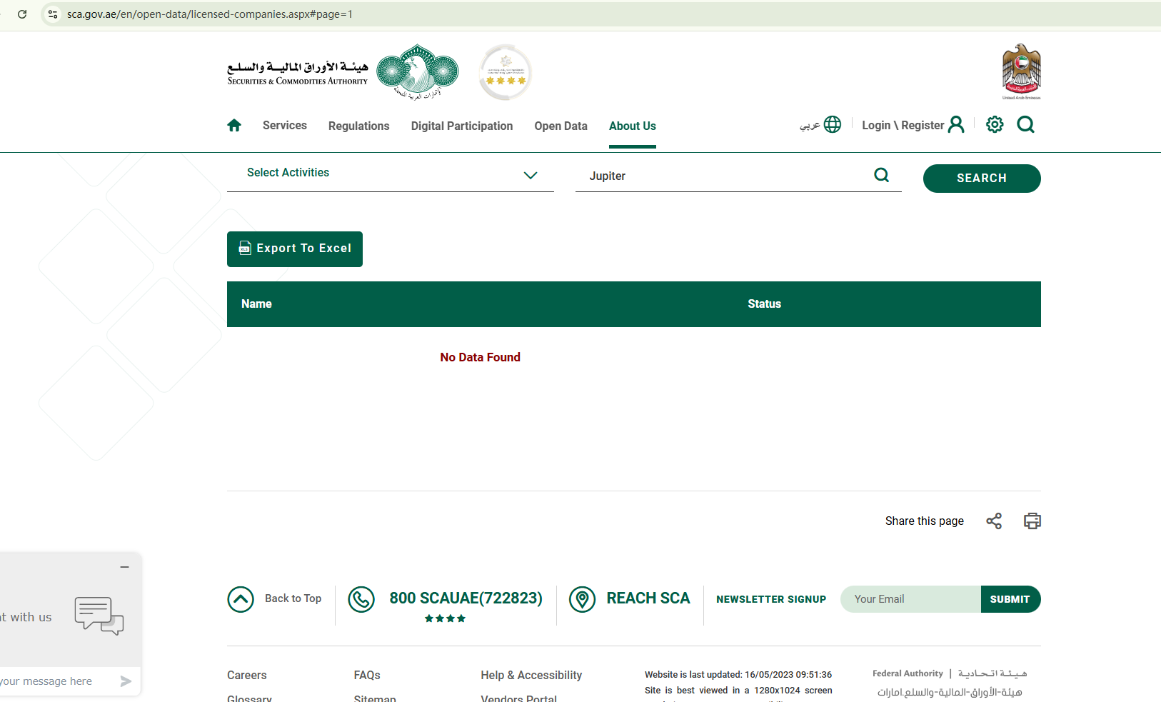This screenshot has height=702, width=1161.
Task: Click the print page icon
Action: point(1032,521)
